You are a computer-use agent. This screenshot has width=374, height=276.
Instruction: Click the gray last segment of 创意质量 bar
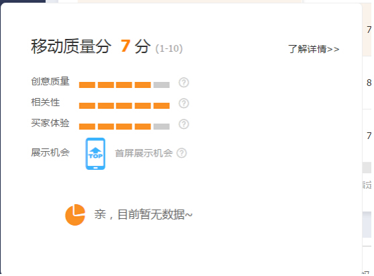(161, 85)
